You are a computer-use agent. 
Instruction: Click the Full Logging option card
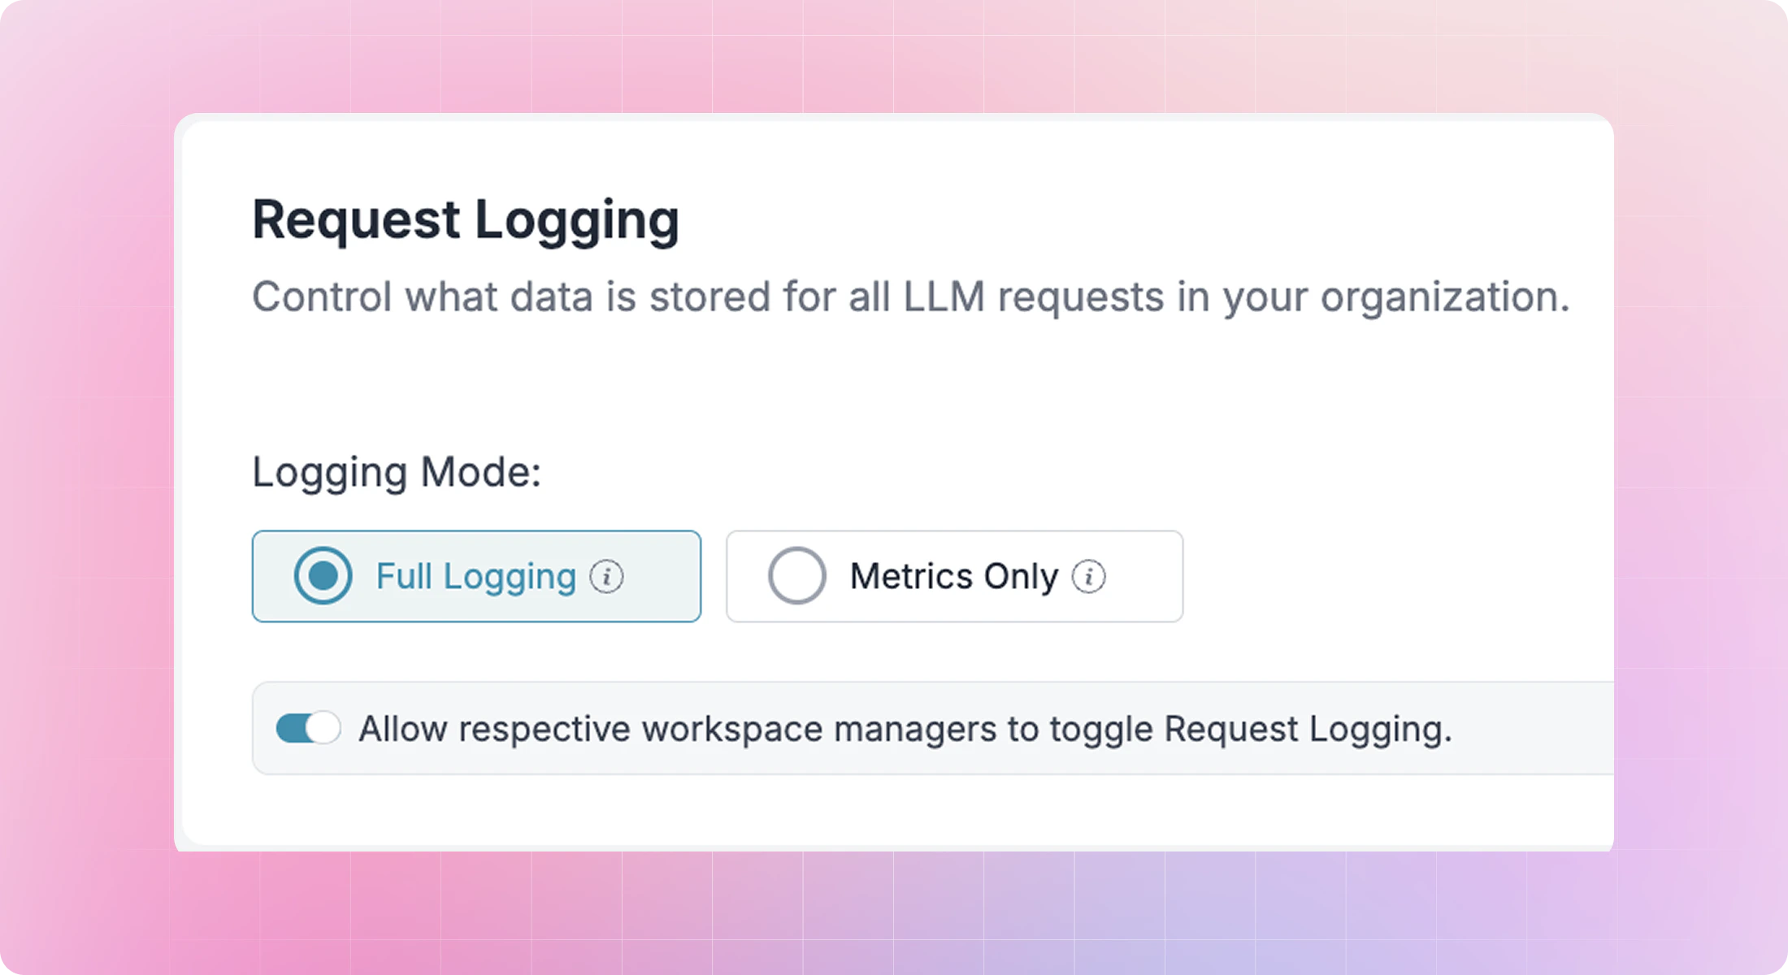click(476, 576)
